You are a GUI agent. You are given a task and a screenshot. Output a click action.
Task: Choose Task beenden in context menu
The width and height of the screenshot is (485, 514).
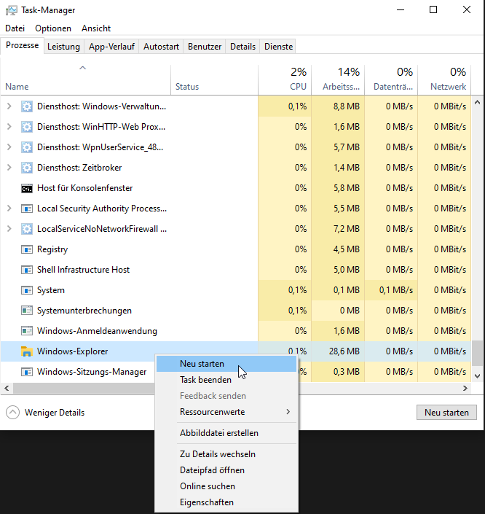click(x=226, y=380)
